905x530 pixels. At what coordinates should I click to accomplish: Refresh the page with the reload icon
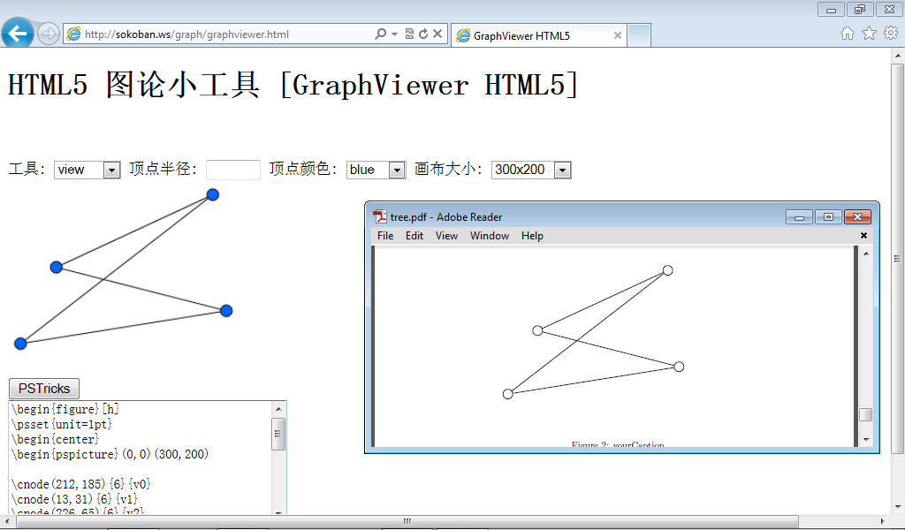click(423, 34)
